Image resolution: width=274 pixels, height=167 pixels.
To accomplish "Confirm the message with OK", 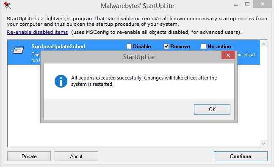I will tap(212, 110).
